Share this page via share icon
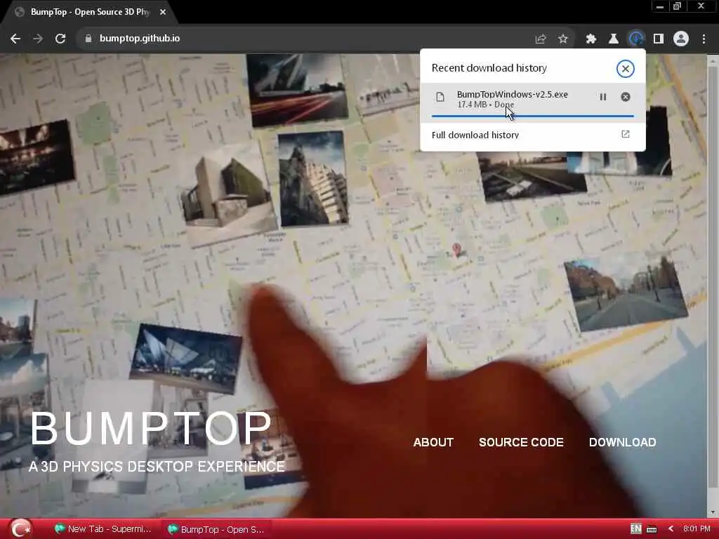The width and height of the screenshot is (719, 539). coord(541,39)
